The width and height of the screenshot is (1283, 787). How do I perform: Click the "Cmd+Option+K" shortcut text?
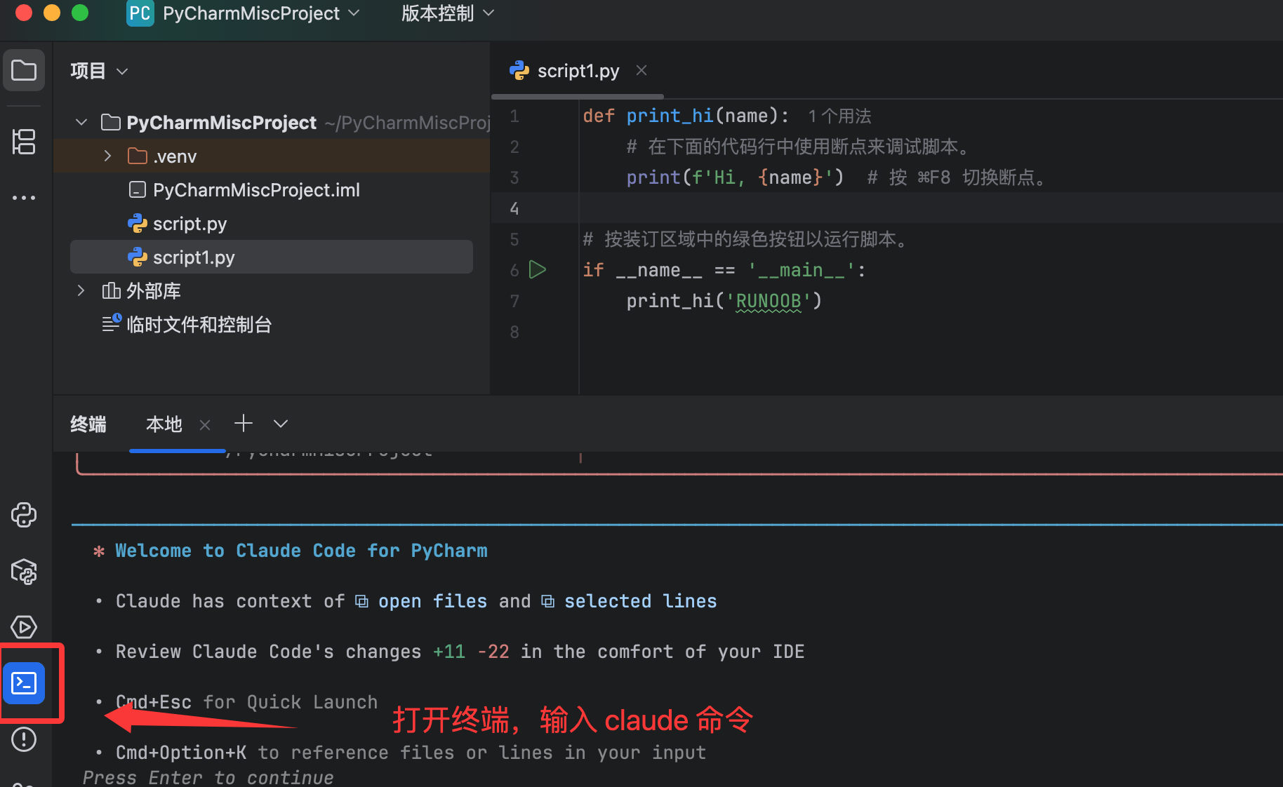tap(181, 753)
